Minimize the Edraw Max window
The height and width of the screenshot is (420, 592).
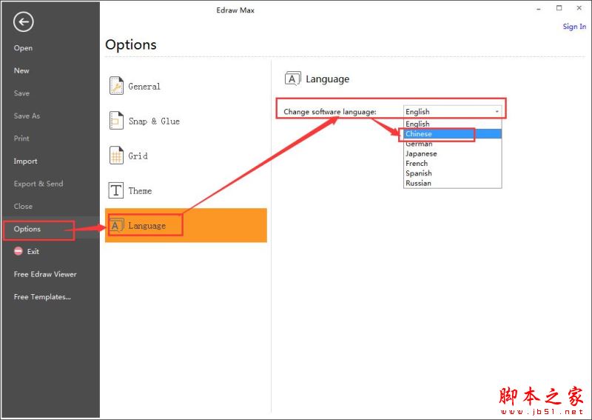click(539, 8)
